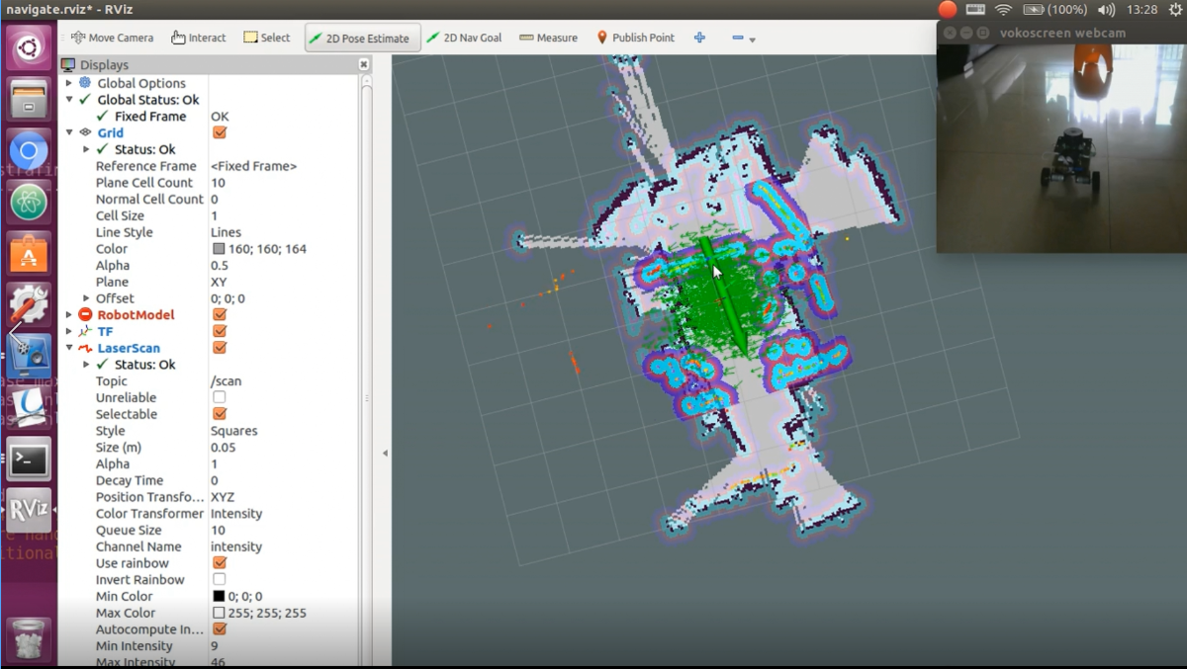
Task: Open System Settings wrench-gear icon
Action: coord(29,305)
